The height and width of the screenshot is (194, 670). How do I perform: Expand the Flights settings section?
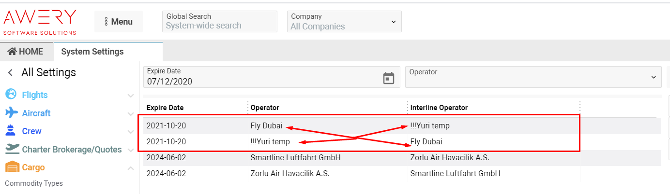(x=130, y=96)
